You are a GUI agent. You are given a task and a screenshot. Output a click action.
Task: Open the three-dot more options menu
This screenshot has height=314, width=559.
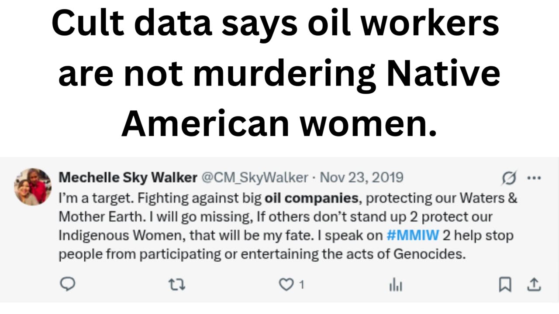point(534,178)
